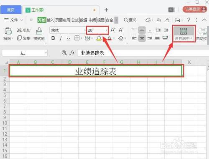
Task: Click the distributed alignment icon
Action: 165,38
